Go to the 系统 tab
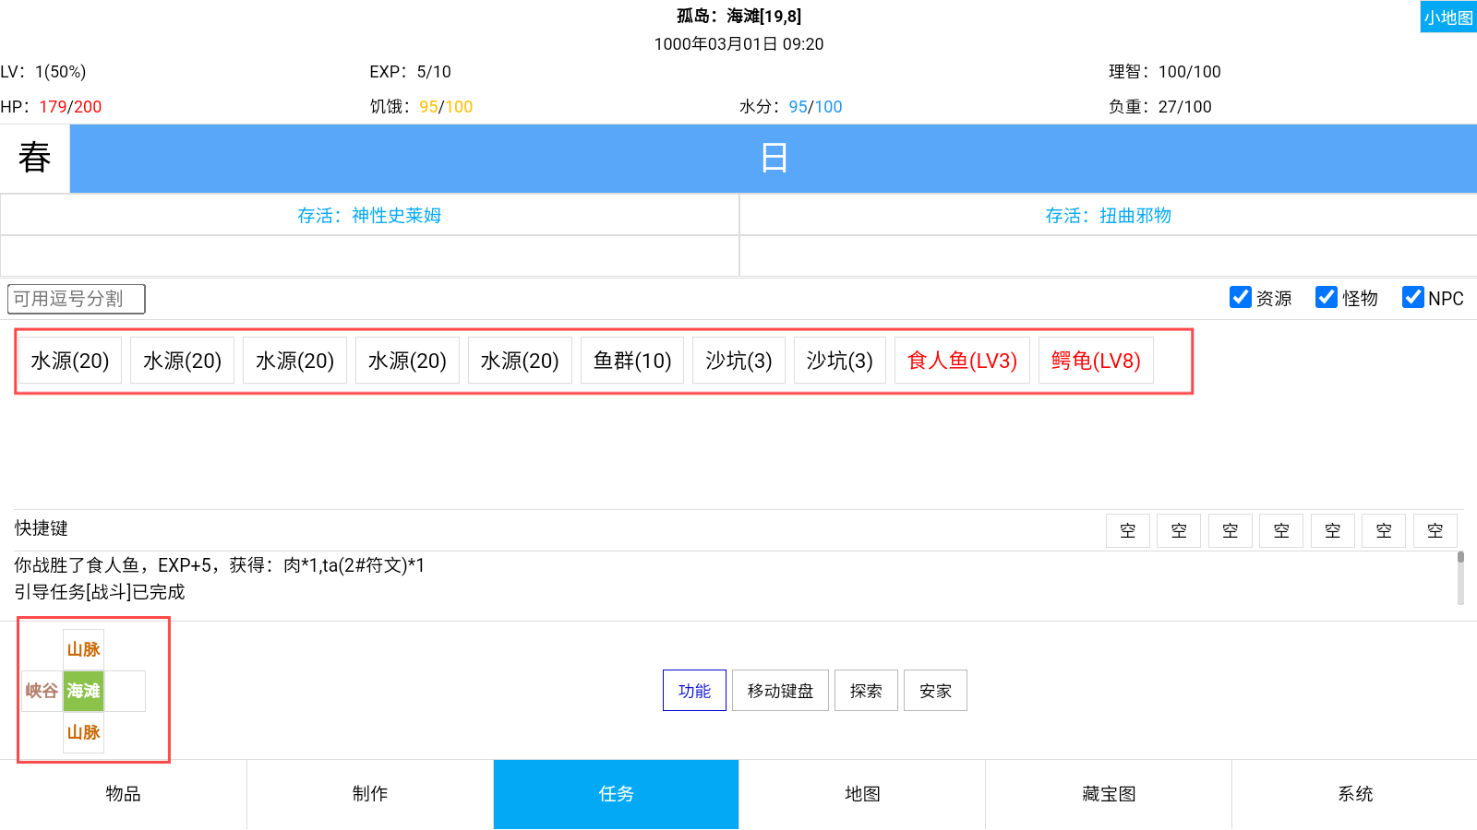This screenshot has height=830, width=1477. point(1355,794)
